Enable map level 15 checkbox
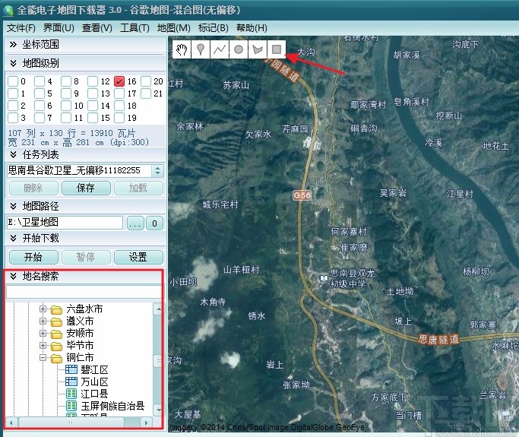 coord(93,118)
